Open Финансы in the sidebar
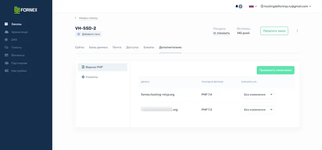The height and width of the screenshot is (150, 322). (x=18, y=55)
